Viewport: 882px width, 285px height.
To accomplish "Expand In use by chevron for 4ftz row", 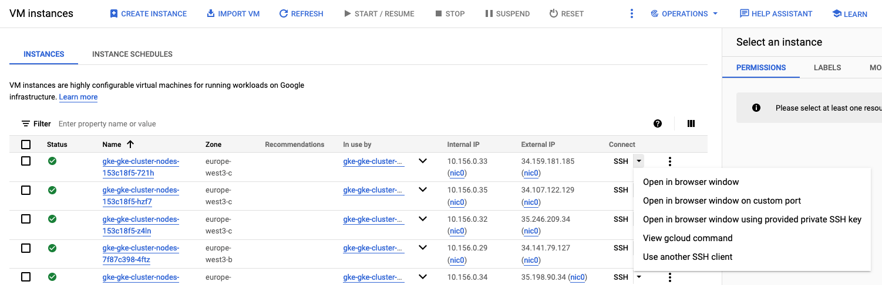I will 422,248.
